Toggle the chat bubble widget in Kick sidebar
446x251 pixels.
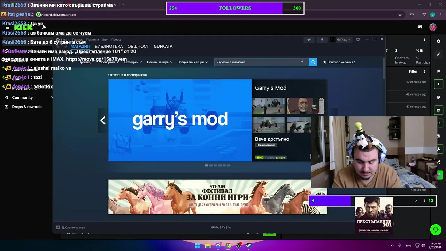coord(438,110)
